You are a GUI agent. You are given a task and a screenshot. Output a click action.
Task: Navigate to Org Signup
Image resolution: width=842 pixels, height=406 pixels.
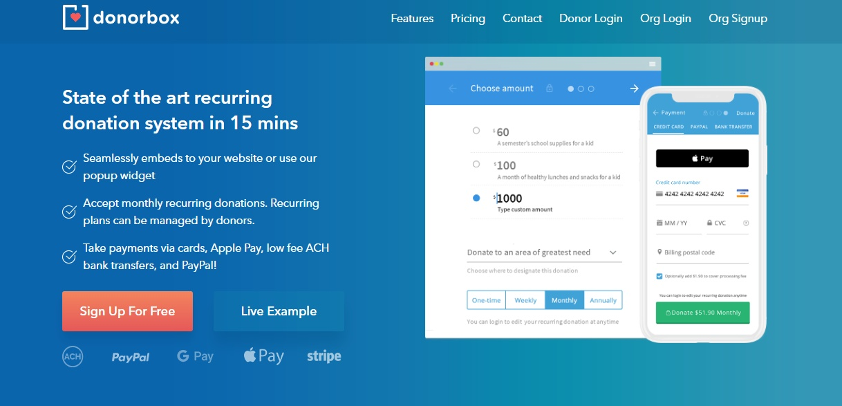tap(738, 19)
